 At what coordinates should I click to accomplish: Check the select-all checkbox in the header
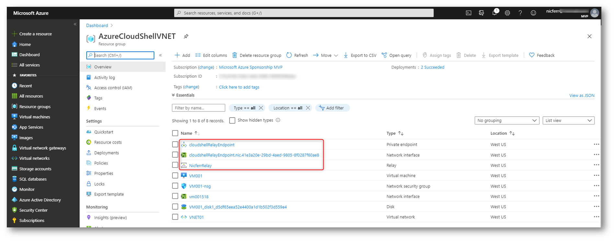point(175,133)
